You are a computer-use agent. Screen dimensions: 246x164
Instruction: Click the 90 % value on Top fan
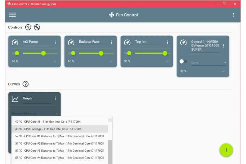tap(127, 61)
